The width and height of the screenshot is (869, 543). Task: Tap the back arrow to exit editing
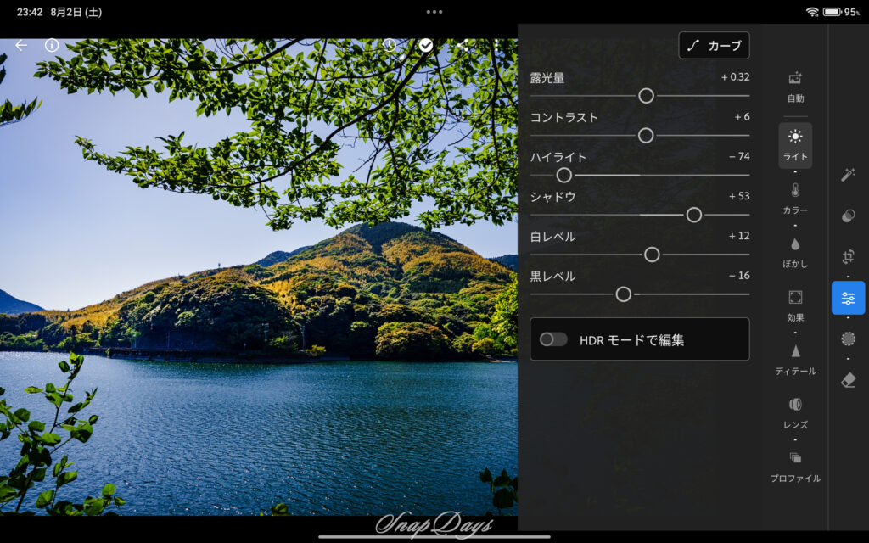[20, 45]
